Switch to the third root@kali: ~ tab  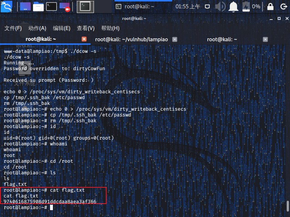click(222, 39)
